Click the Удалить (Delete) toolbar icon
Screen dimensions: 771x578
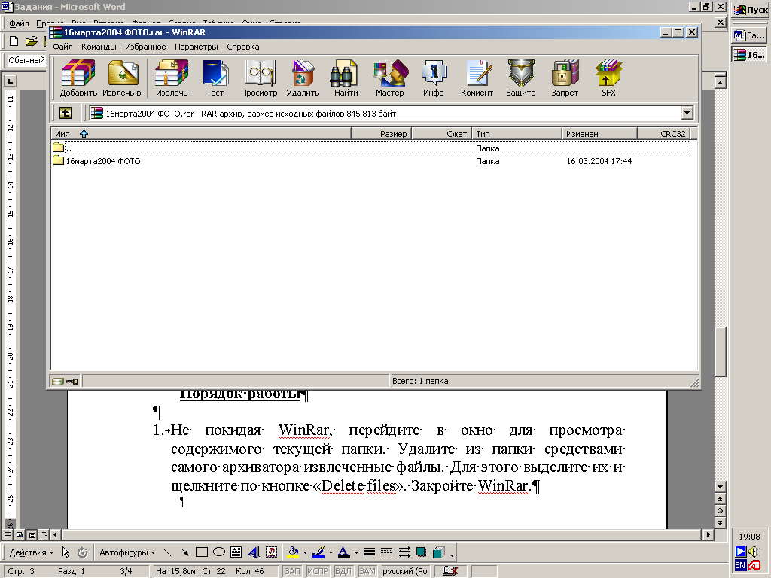303,78
